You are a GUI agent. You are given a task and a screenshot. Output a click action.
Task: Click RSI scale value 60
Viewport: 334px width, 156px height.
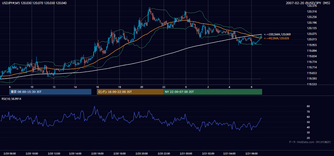pyautogui.click(x=308, y=117)
